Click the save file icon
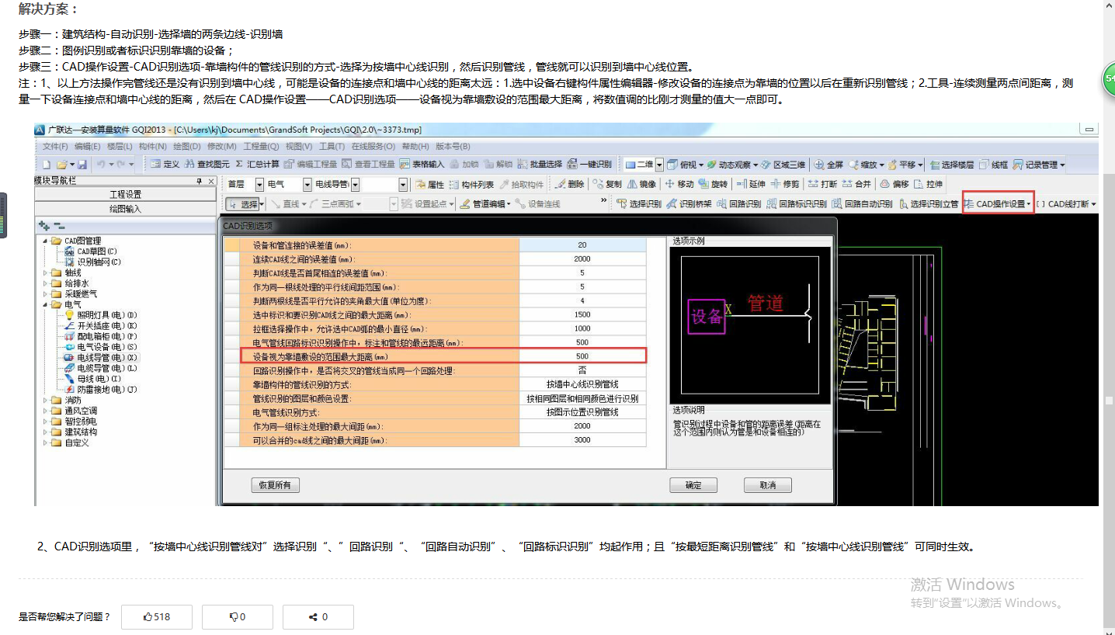Screen dimensions: 1115x635 click(x=82, y=165)
